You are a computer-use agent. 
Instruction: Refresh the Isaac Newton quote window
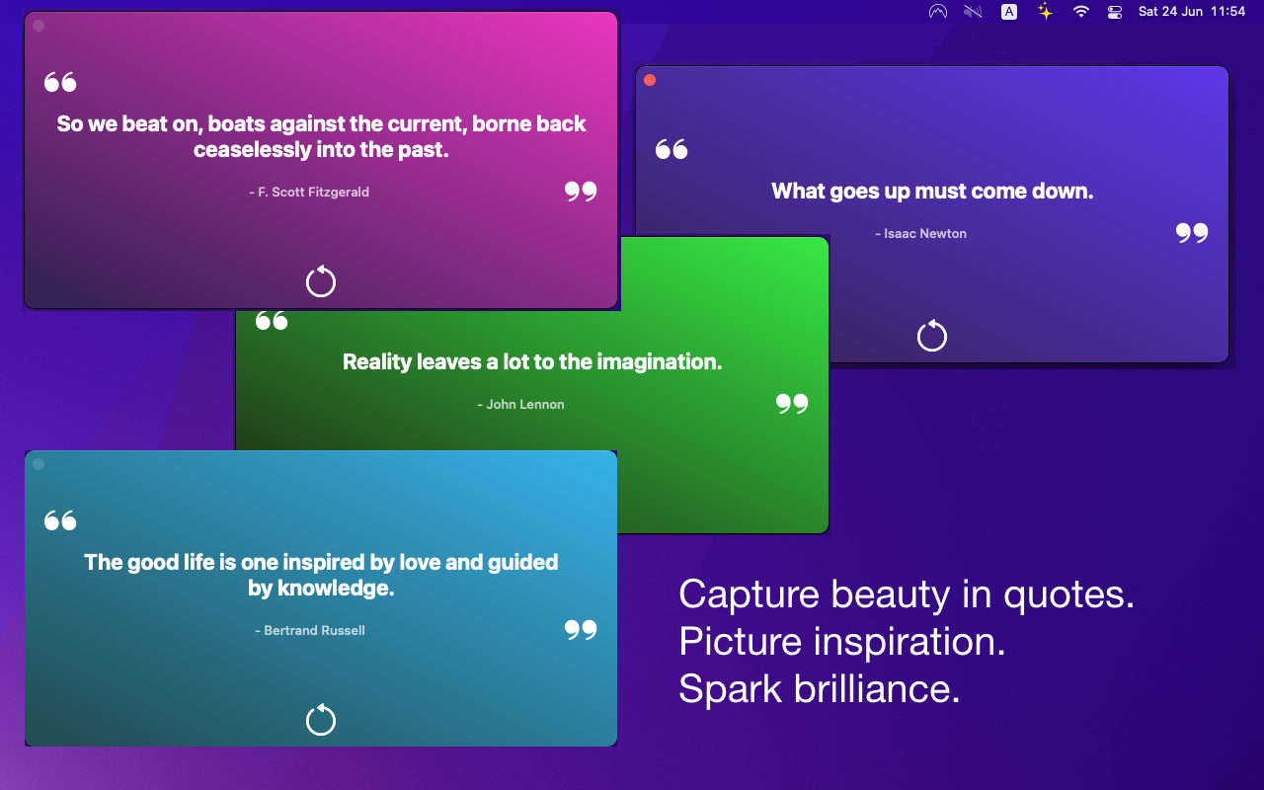pyautogui.click(x=932, y=336)
